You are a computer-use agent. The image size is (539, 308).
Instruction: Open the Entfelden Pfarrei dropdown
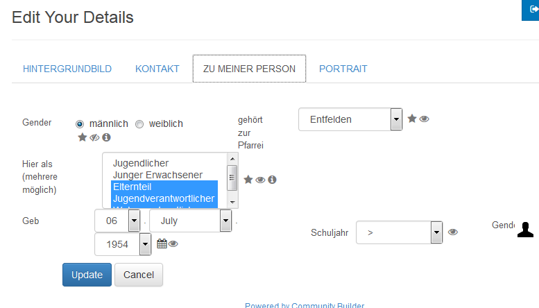point(350,119)
